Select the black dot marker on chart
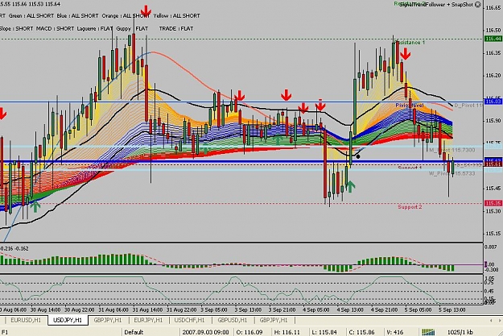The height and width of the screenshot is (336, 503). point(358,156)
